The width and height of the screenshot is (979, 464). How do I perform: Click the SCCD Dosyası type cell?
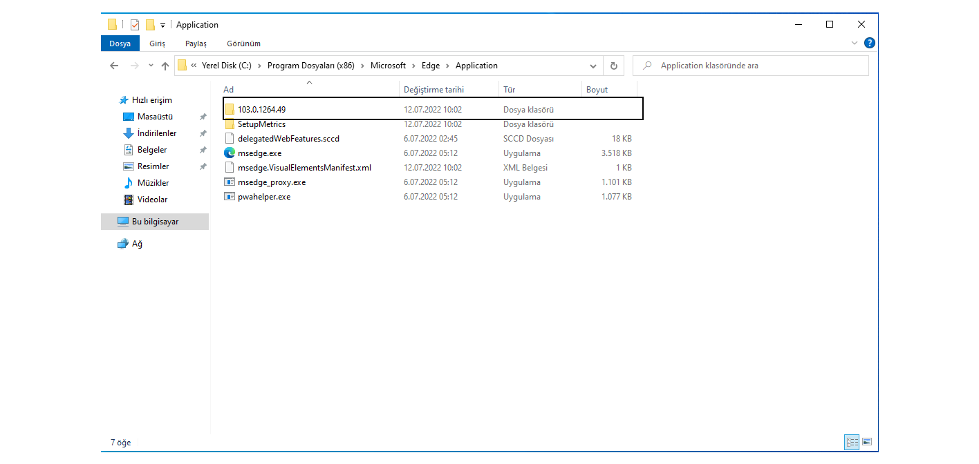(x=529, y=139)
